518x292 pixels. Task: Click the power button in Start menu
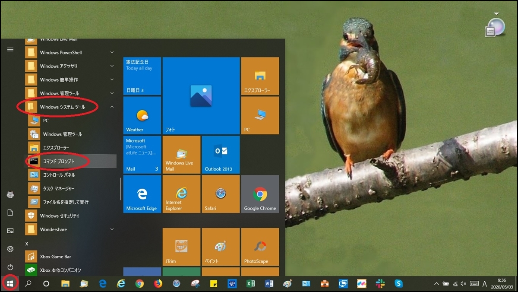10,267
